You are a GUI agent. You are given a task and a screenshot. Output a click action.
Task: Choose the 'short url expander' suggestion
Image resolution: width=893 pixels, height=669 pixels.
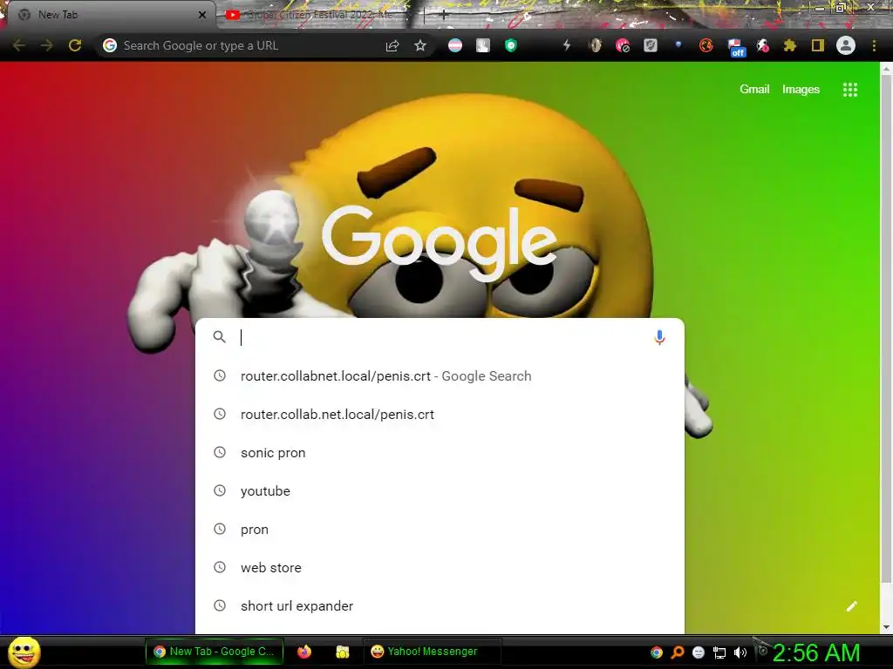pos(440,606)
